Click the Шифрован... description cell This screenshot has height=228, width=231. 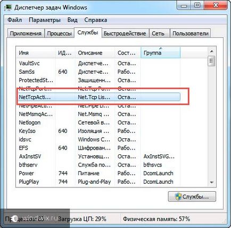pyautogui.click(x=94, y=148)
